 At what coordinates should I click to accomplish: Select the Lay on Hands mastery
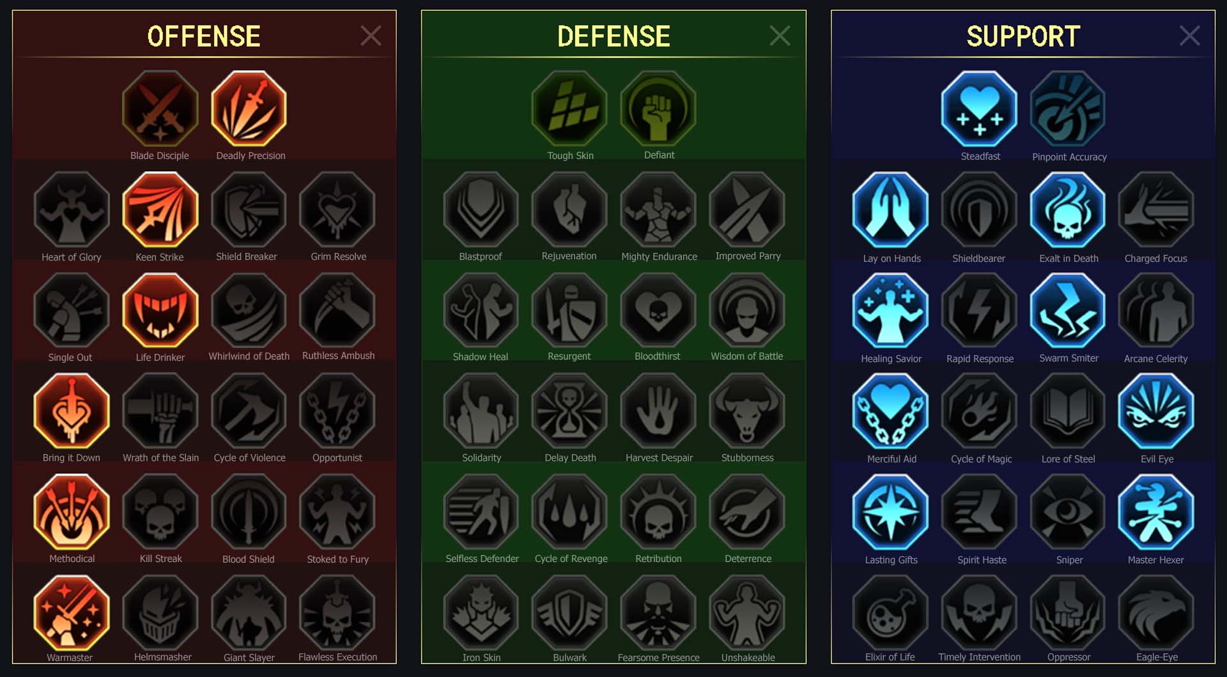pyautogui.click(x=890, y=209)
